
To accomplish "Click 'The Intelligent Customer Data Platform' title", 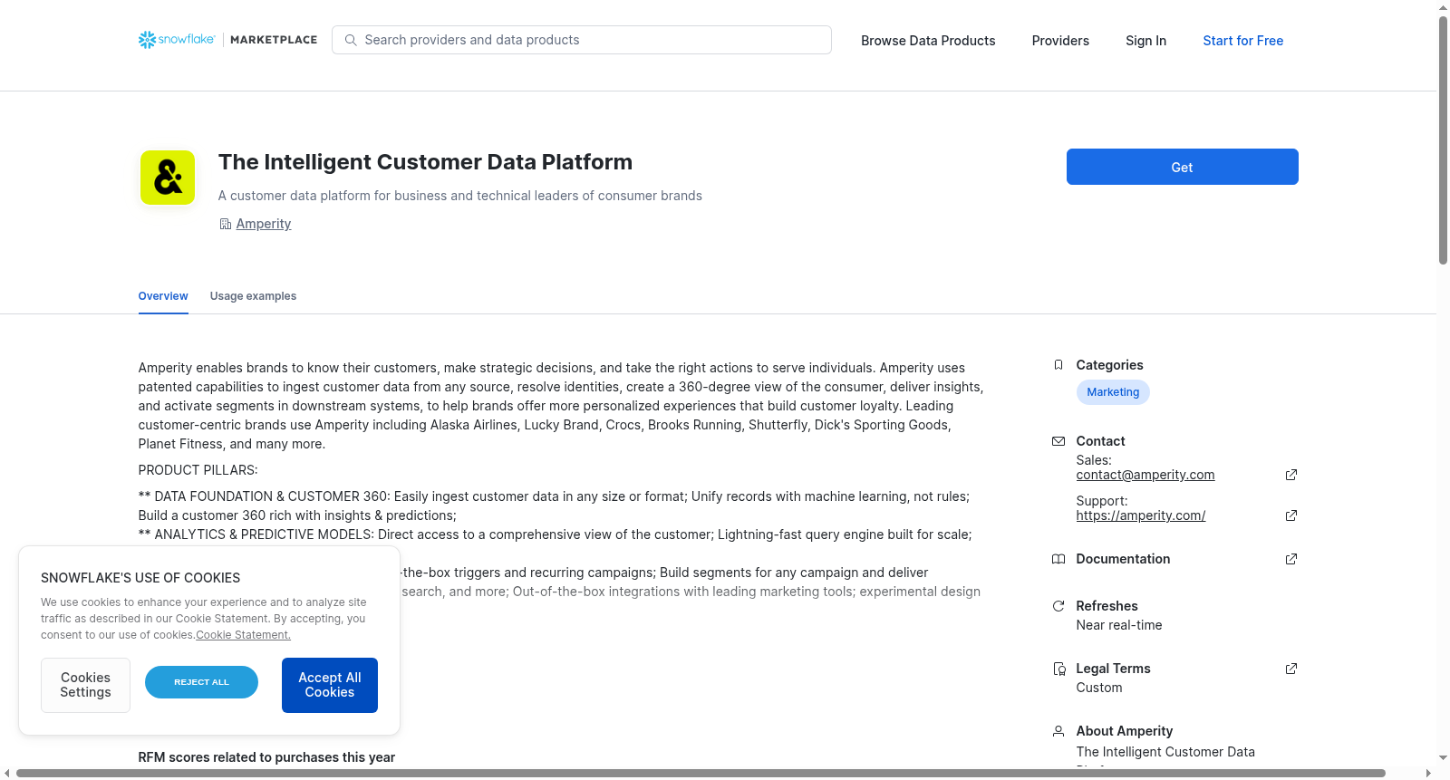I will pos(425,162).
